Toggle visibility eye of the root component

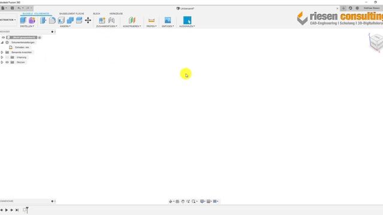pyautogui.click(x=4, y=37)
